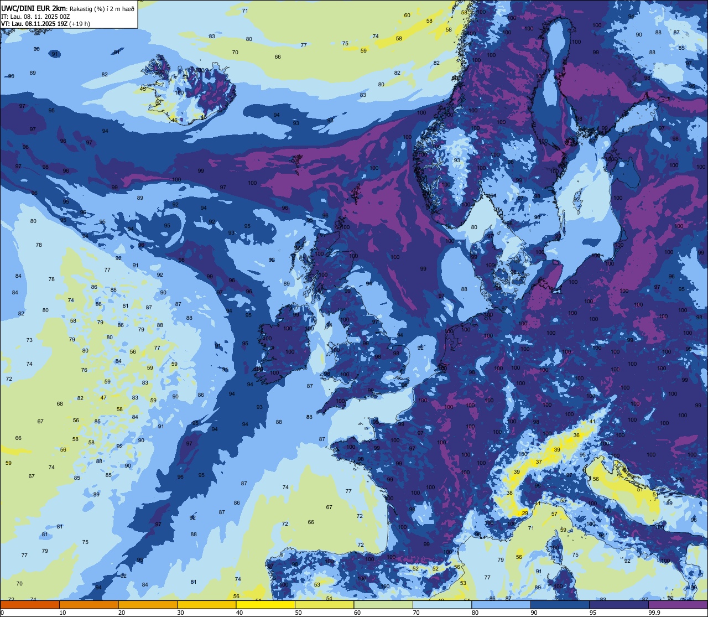The image size is (708, 617).
Task: Click the humidity value "60" at the map top
Action: (x=407, y=15)
